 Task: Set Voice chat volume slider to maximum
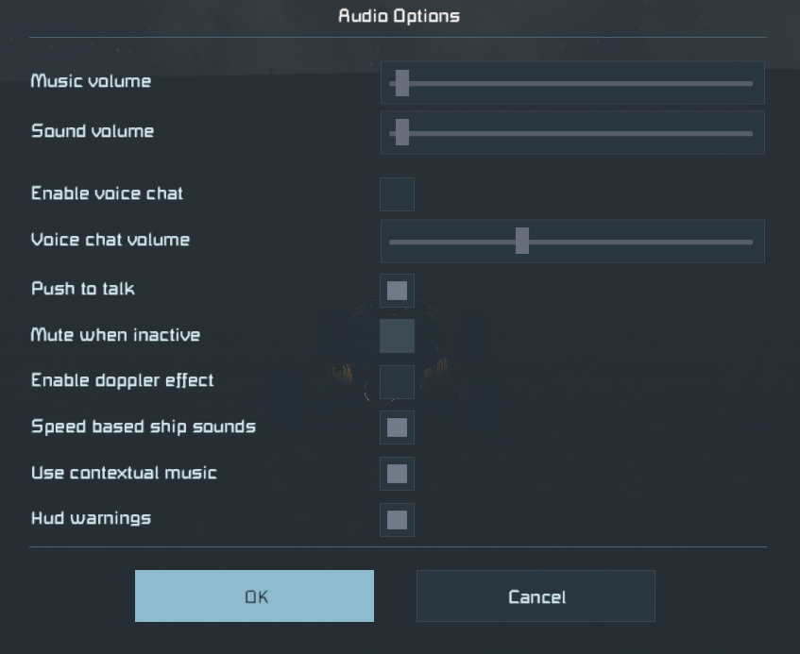752,242
